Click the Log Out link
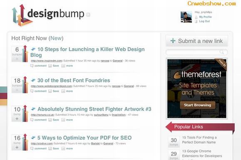Image resolution: width=241 pixels, height=160 pixels. 204,21
